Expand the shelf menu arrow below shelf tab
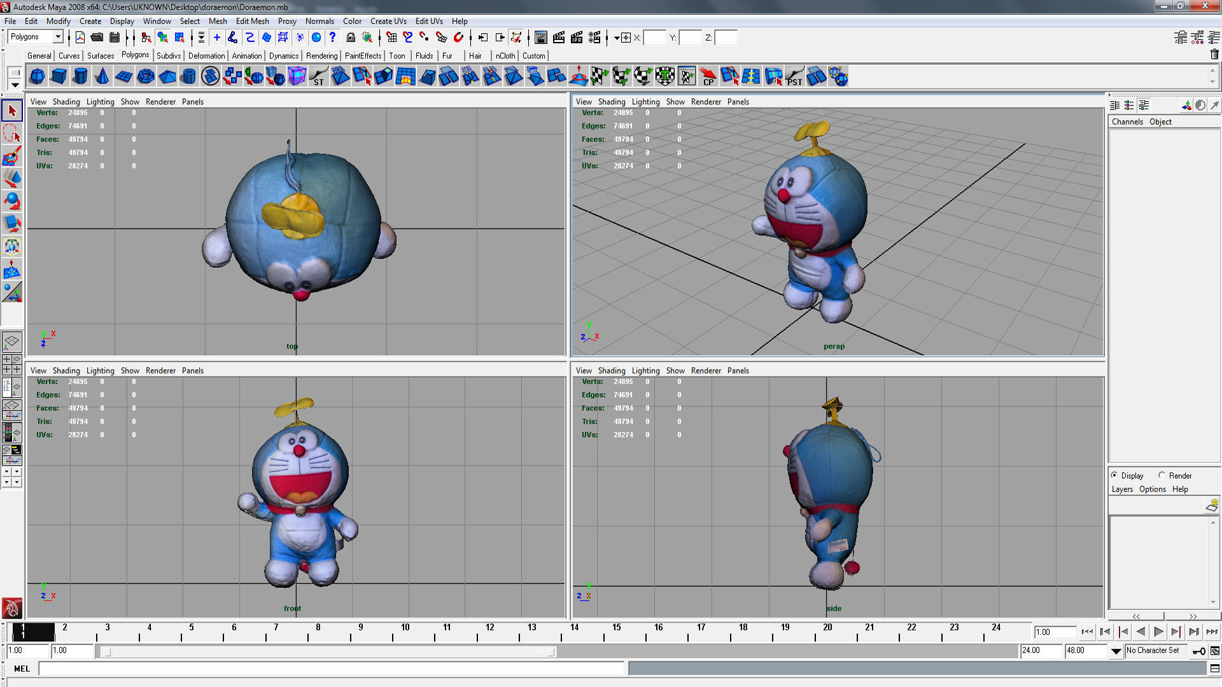The width and height of the screenshot is (1222, 687). click(x=15, y=84)
